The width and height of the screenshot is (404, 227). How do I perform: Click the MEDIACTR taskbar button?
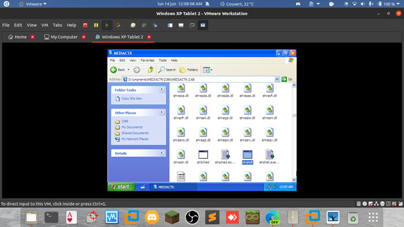(173, 187)
